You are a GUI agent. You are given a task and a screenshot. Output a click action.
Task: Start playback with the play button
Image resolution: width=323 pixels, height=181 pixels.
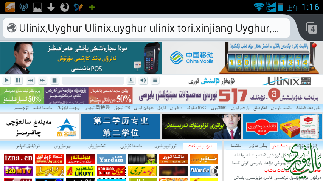tap(6, 80)
